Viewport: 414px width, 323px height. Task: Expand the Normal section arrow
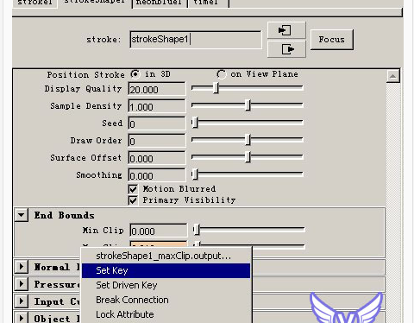point(22,267)
